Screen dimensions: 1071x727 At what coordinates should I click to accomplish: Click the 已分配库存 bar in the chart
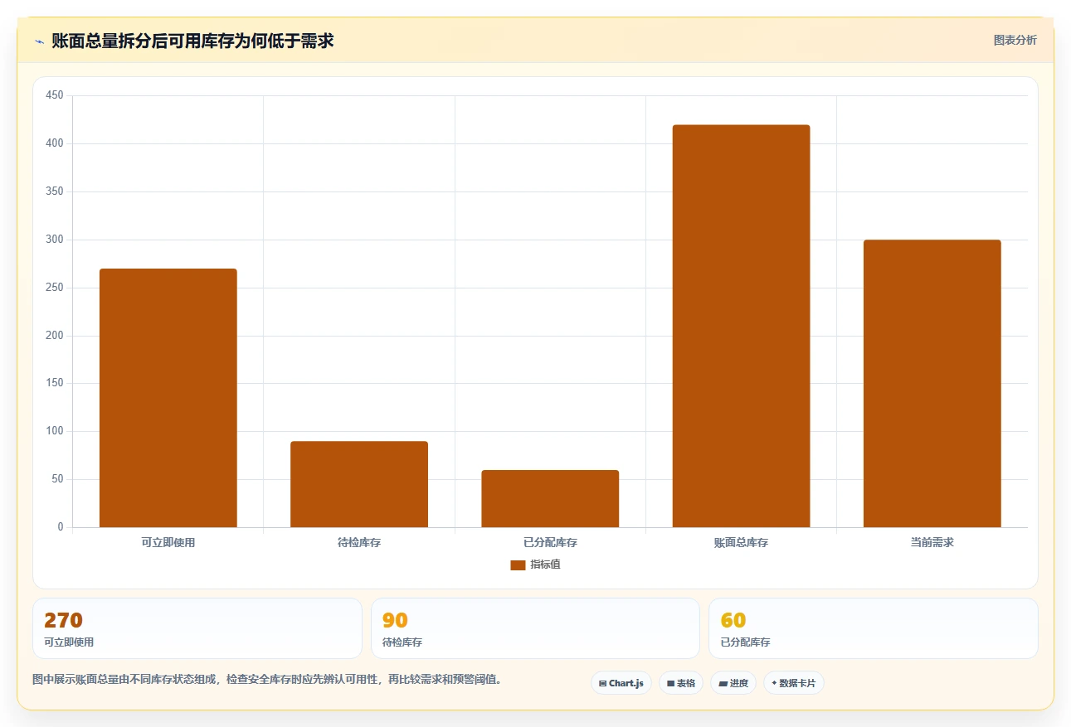tap(550, 499)
